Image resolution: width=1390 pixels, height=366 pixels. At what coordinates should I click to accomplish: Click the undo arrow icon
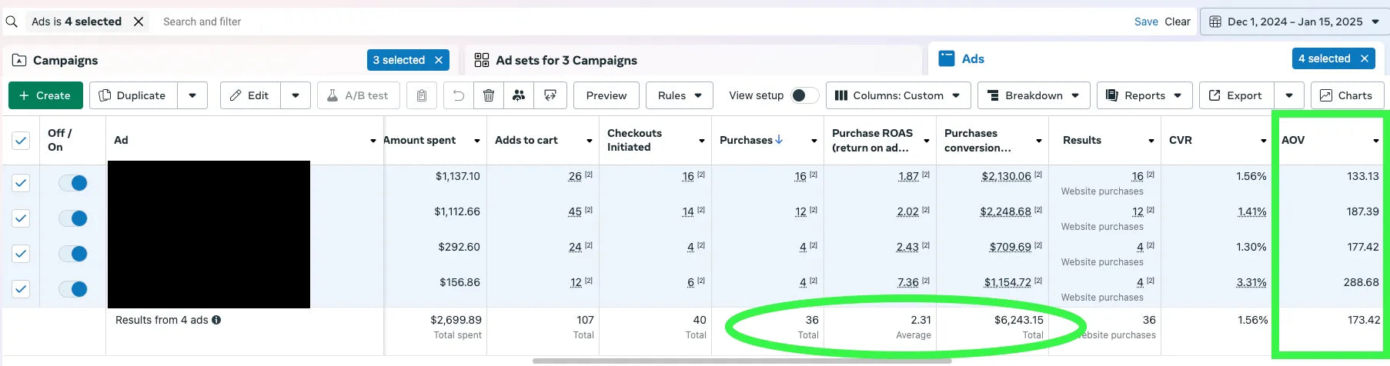[x=458, y=95]
